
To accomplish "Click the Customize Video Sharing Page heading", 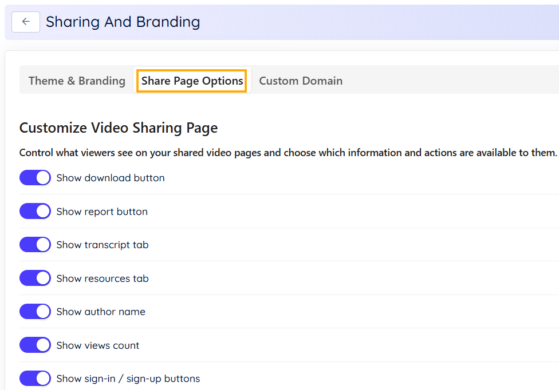I will [119, 128].
